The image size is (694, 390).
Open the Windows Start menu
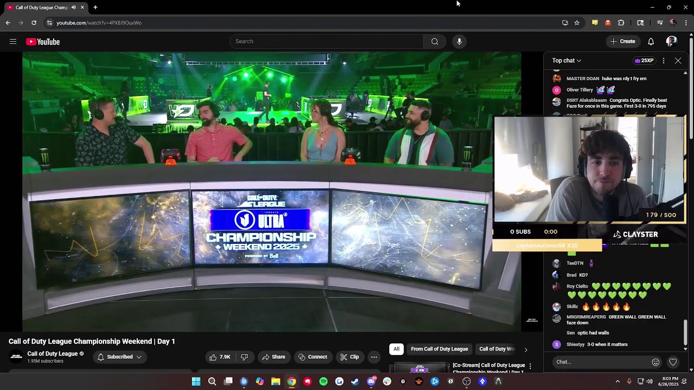pyautogui.click(x=196, y=381)
